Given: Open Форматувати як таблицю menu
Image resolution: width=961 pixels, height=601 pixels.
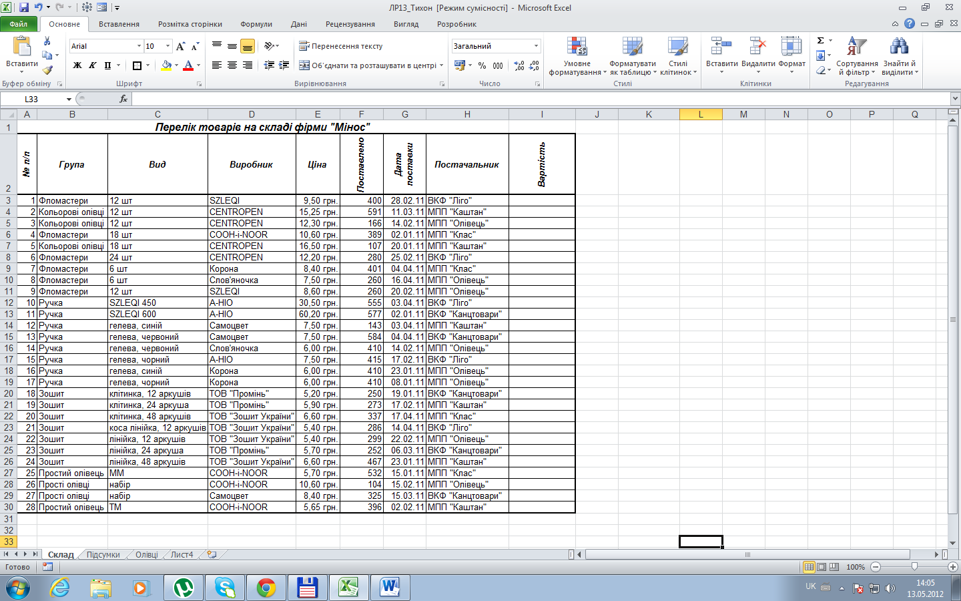Looking at the screenshot, I should pos(633,56).
